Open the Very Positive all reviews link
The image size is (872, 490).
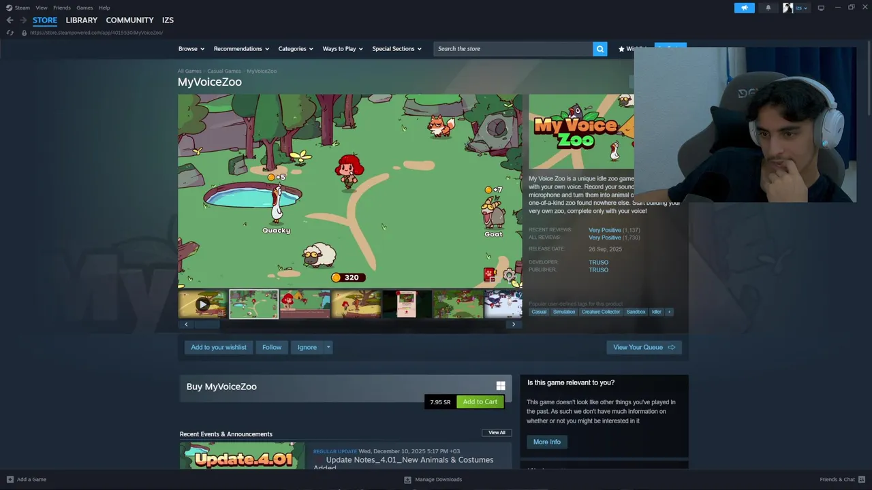pyautogui.click(x=605, y=238)
